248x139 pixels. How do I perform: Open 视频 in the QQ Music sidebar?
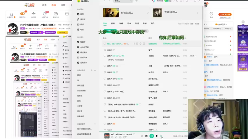(80, 25)
